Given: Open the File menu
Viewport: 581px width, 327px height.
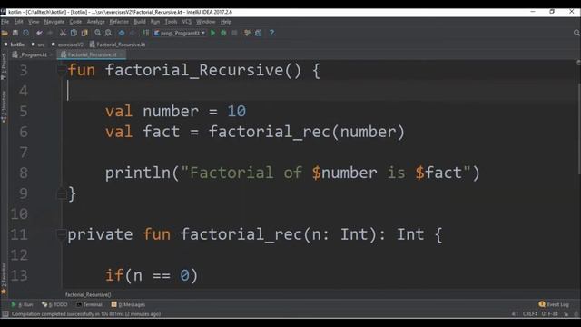Looking at the screenshot, I should pyautogui.click(x=5, y=22).
